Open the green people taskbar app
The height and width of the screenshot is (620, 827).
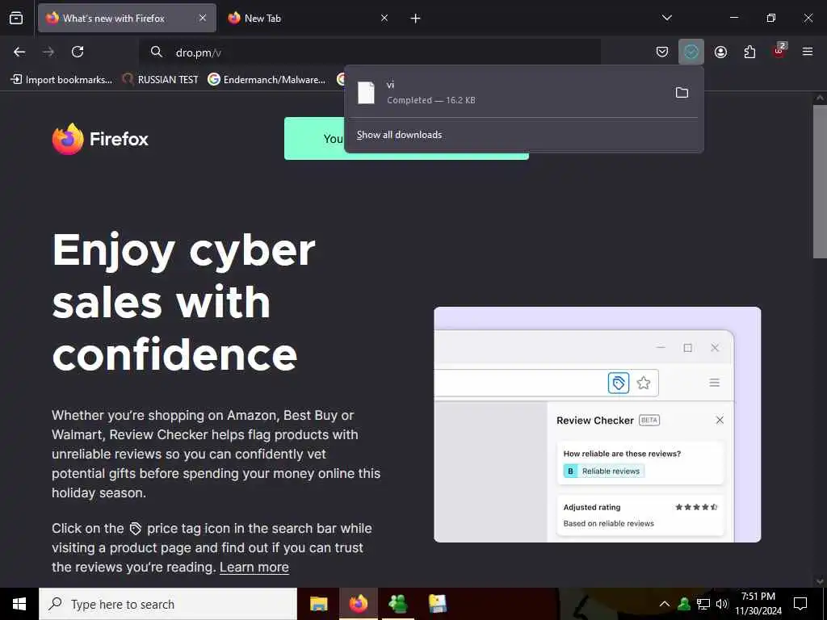point(397,604)
